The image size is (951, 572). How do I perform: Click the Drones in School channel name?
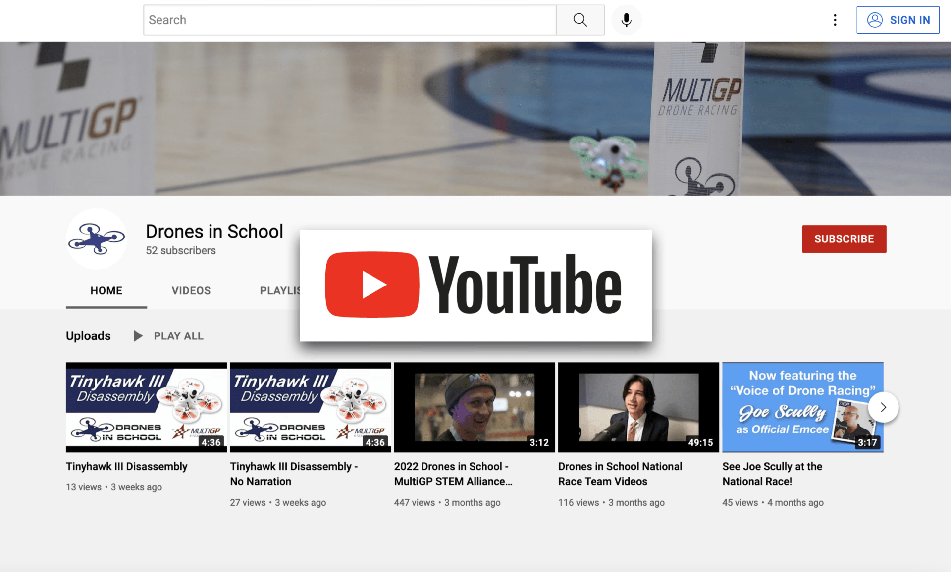coord(214,232)
